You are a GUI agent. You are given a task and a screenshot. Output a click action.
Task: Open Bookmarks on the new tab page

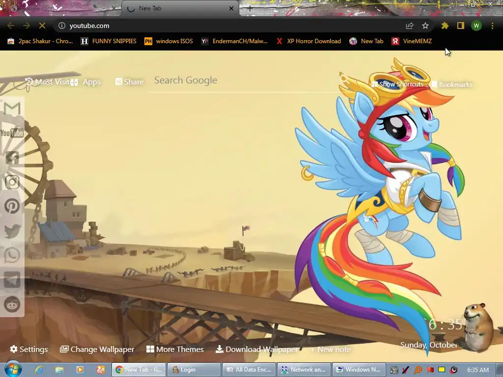tap(452, 84)
